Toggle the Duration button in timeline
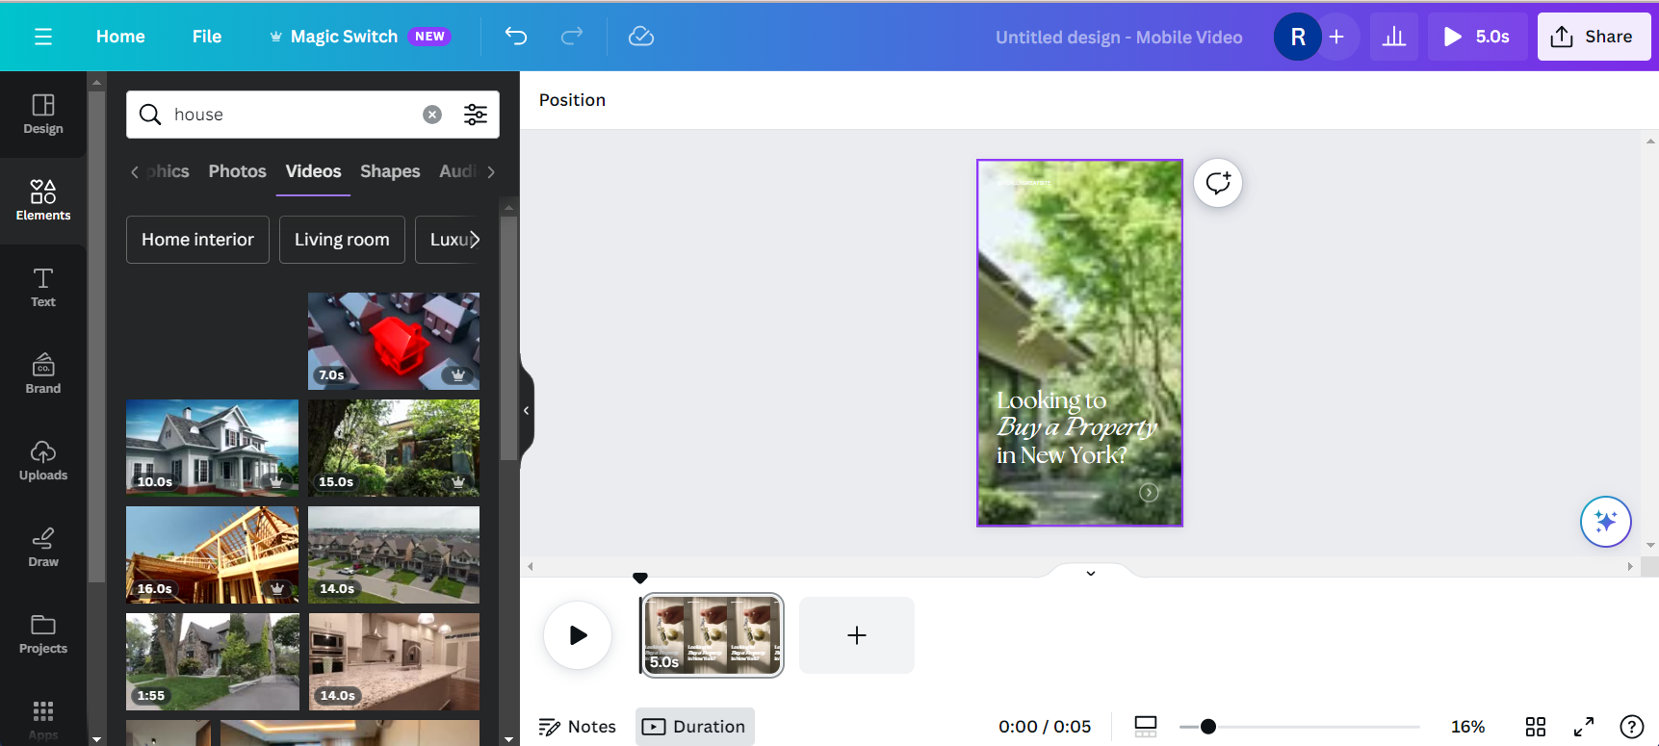This screenshot has width=1659, height=746. 694,727
